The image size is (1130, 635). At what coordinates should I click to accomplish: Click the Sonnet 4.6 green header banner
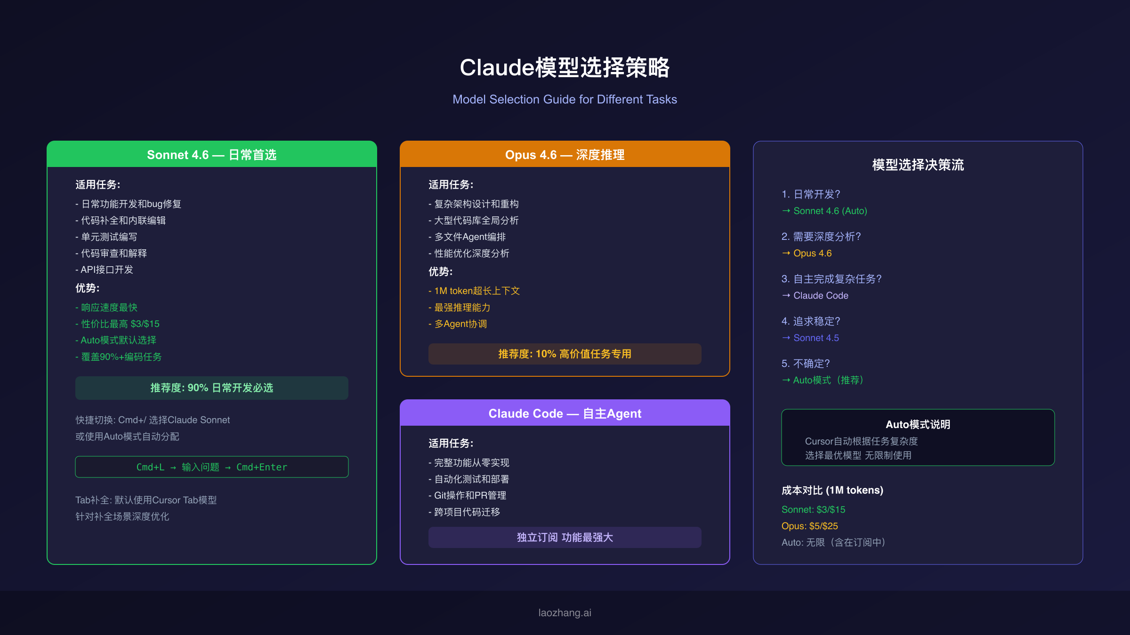tap(211, 155)
